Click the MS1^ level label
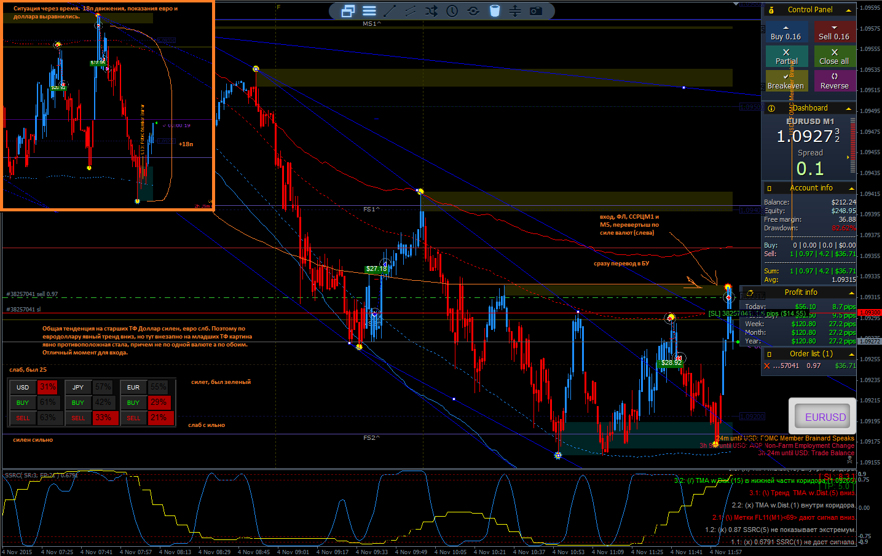 [x=372, y=23]
